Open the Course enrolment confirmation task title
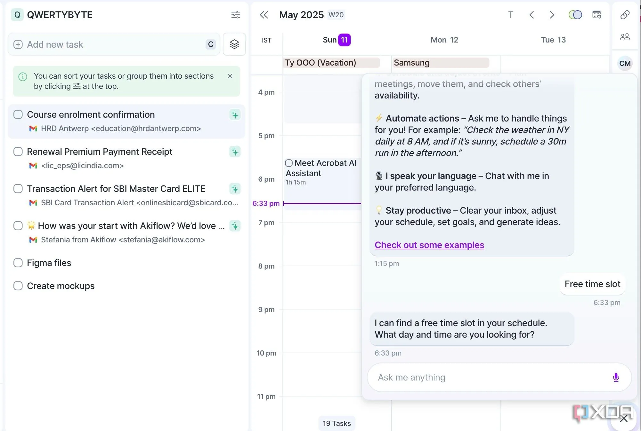 point(91,114)
